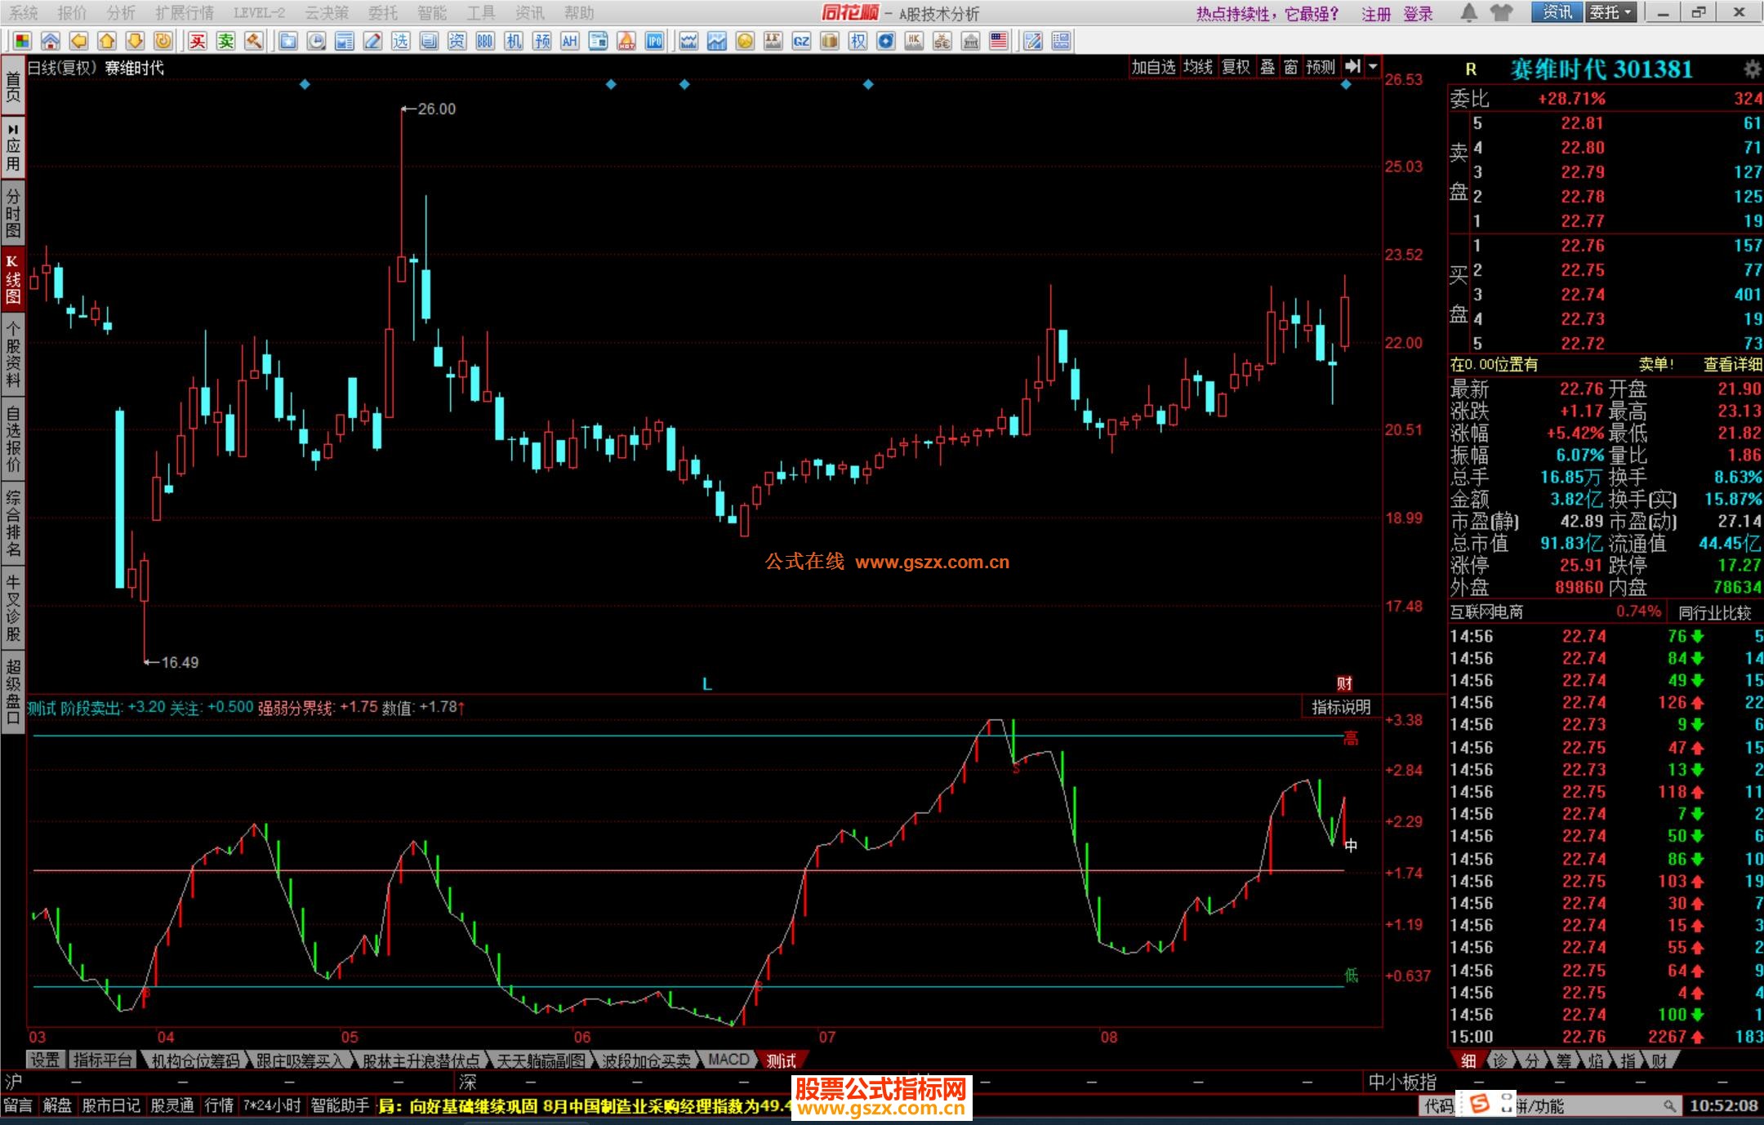This screenshot has width=1764, height=1125.
Task: Click the notification bell icon
Action: pyautogui.click(x=1468, y=12)
